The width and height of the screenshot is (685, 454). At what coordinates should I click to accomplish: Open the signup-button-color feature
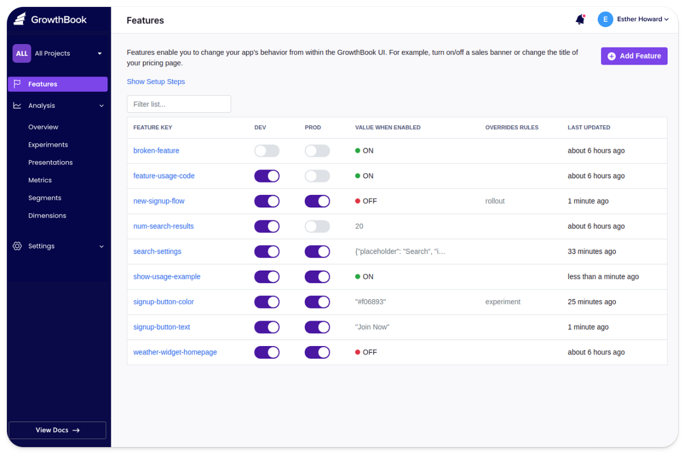click(163, 301)
